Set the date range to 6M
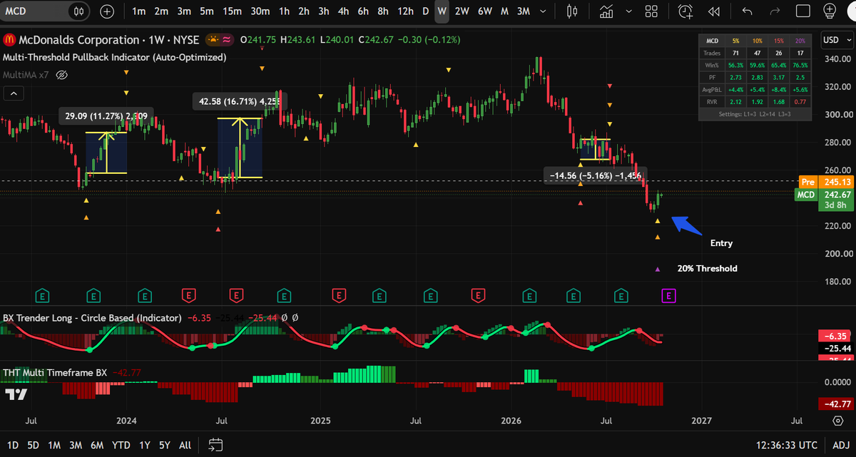 click(x=97, y=446)
